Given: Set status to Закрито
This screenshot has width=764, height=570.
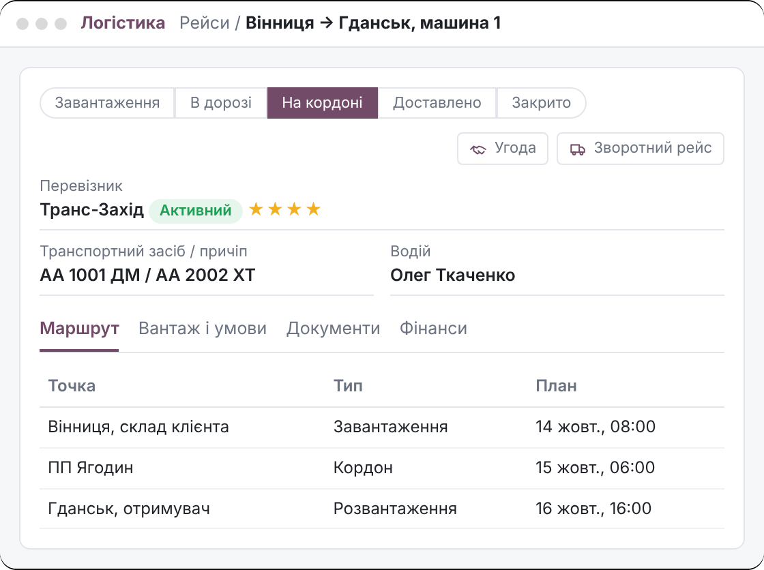Looking at the screenshot, I should pos(541,103).
